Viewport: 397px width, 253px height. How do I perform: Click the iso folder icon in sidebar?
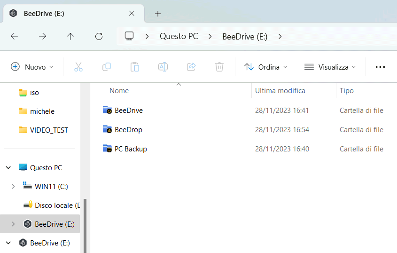23,93
